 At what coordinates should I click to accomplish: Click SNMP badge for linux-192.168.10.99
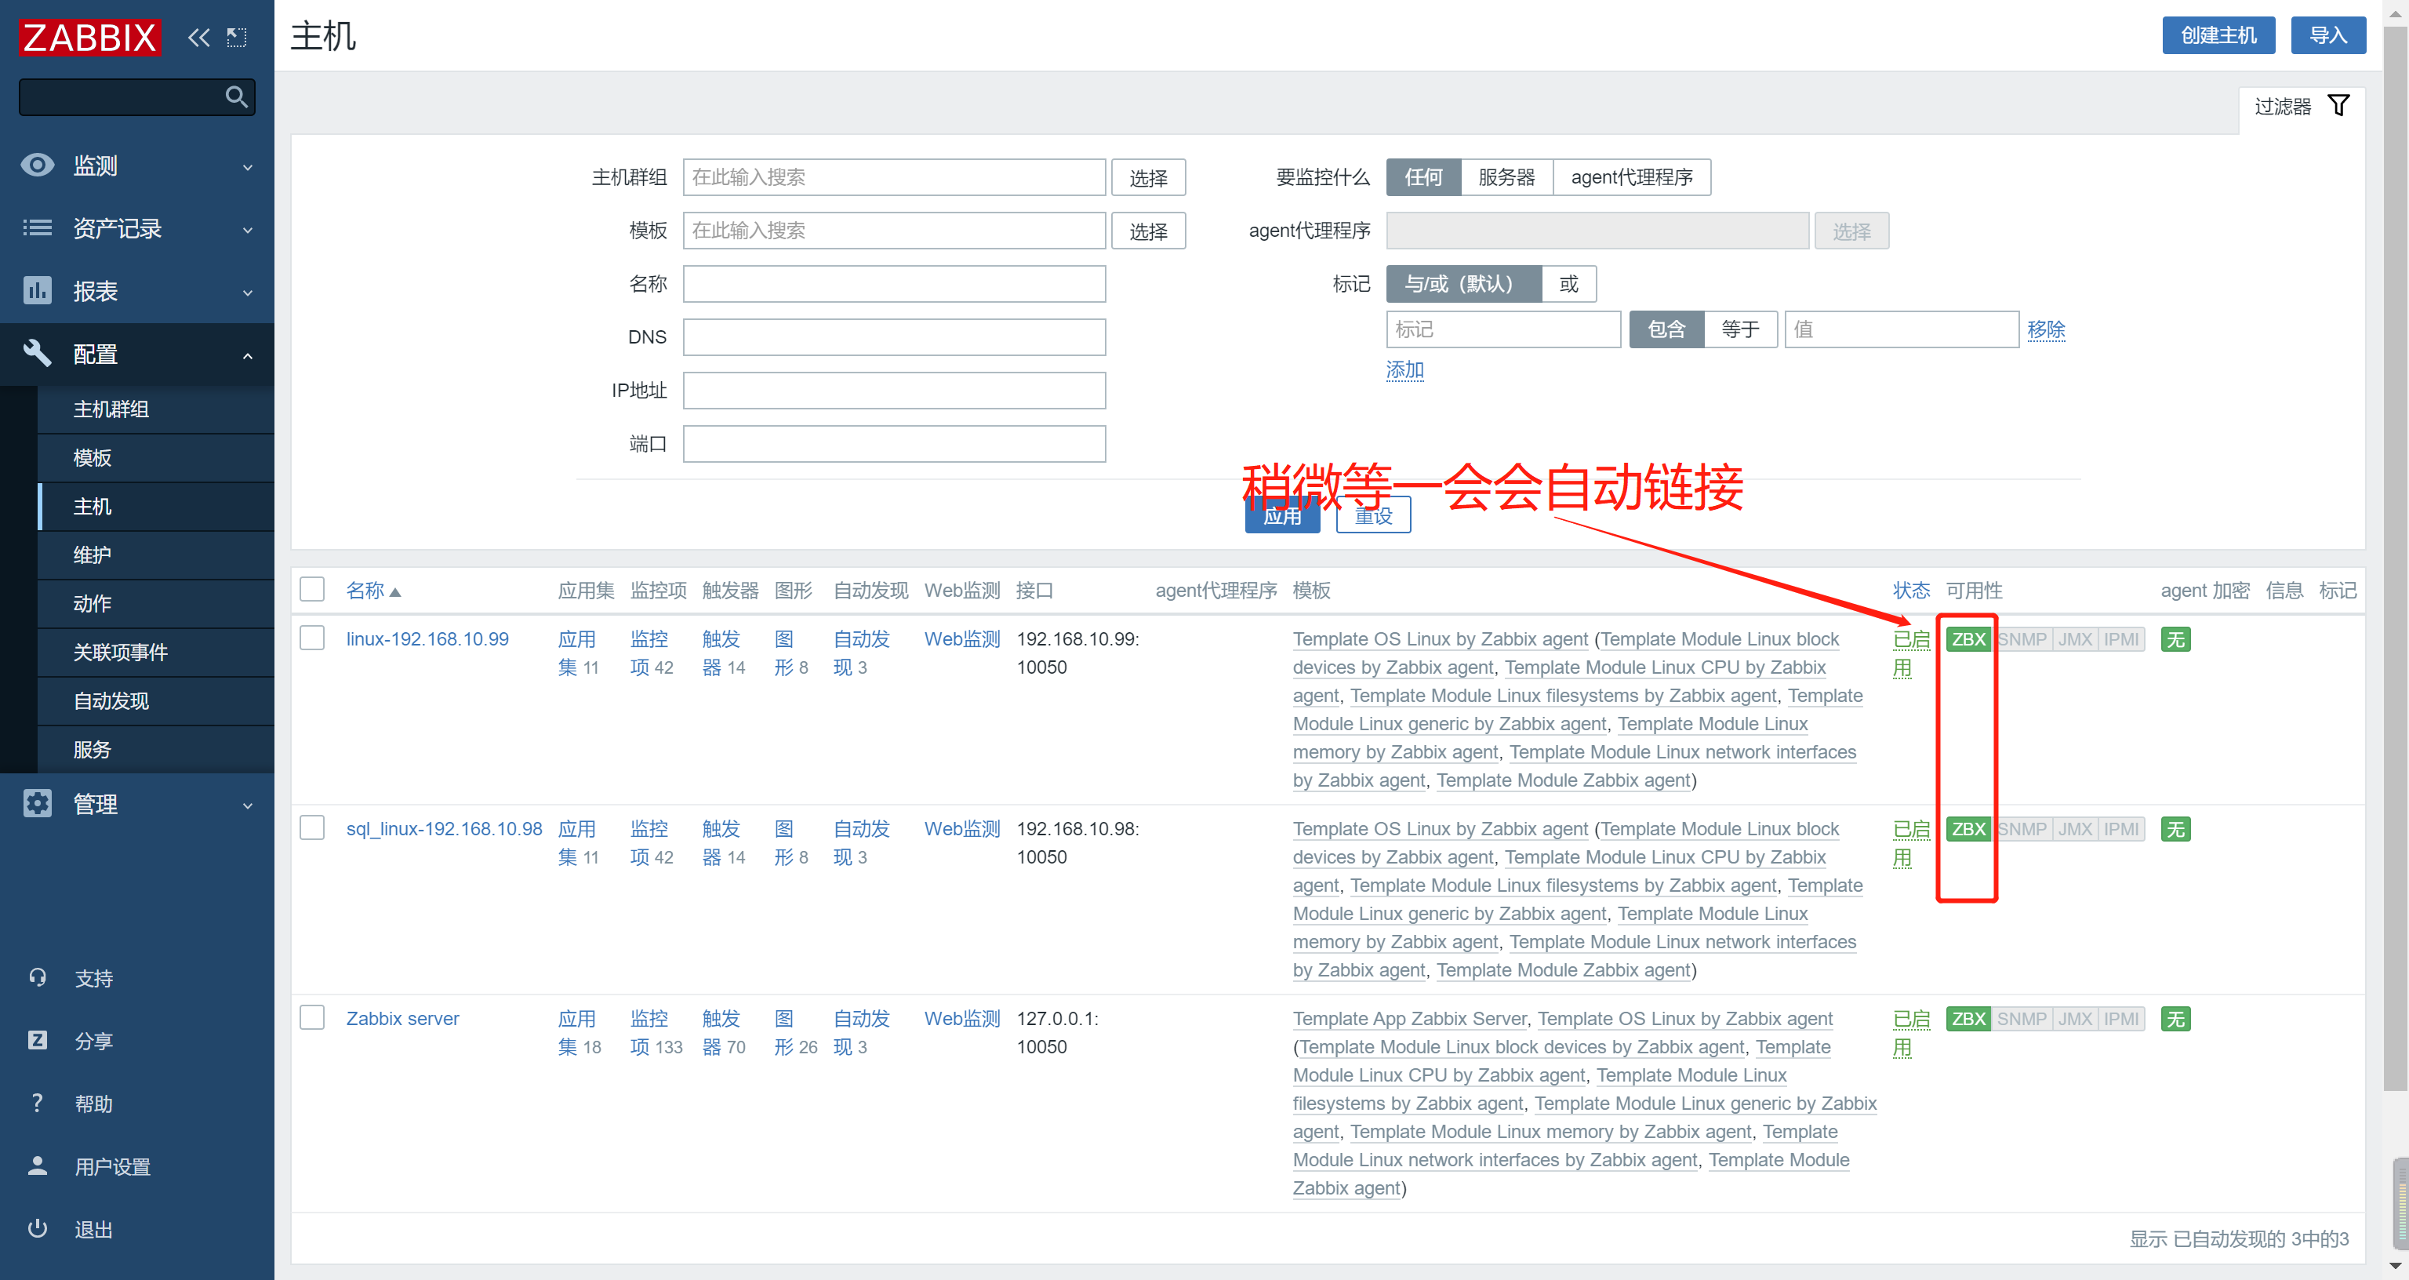point(2022,639)
